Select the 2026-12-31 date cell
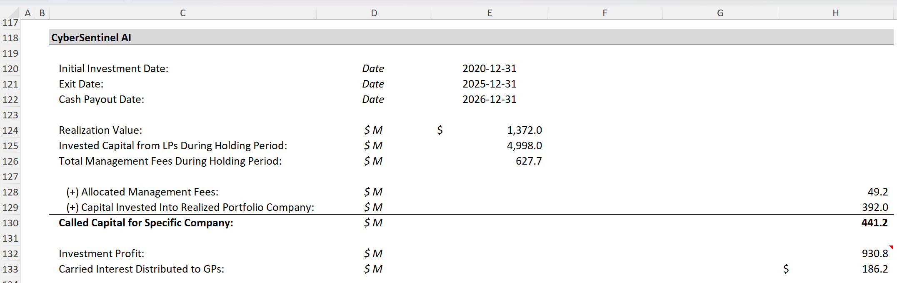 coord(490,99)
